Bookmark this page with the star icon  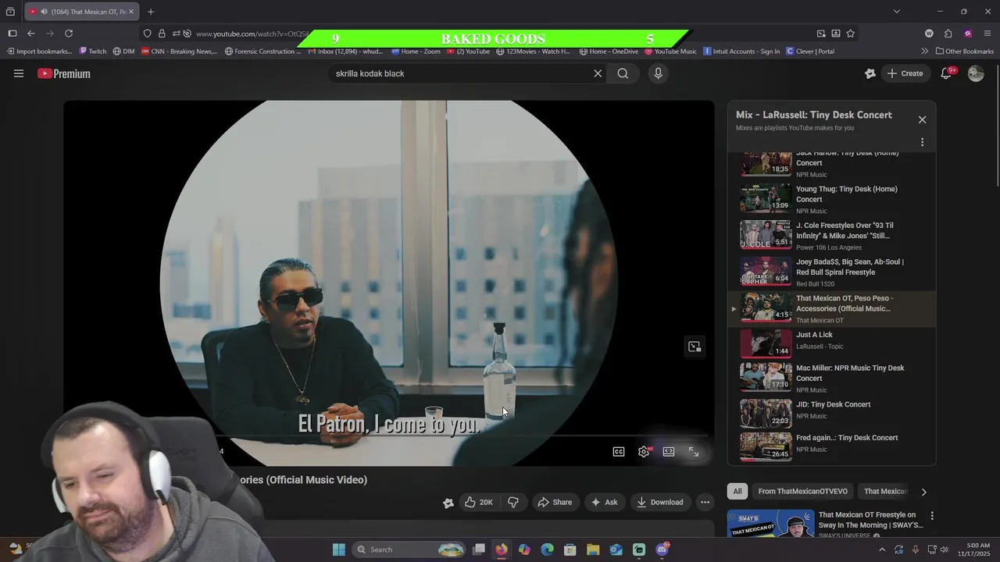point(851,34)
